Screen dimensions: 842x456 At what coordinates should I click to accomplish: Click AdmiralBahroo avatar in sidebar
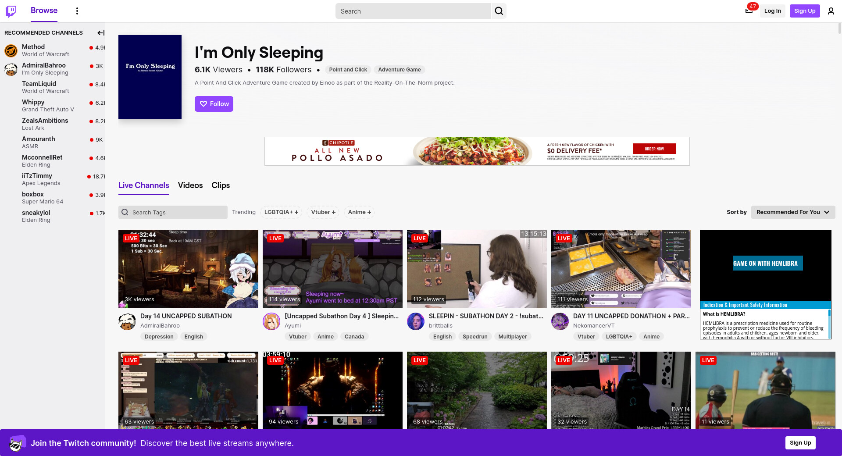11,69
